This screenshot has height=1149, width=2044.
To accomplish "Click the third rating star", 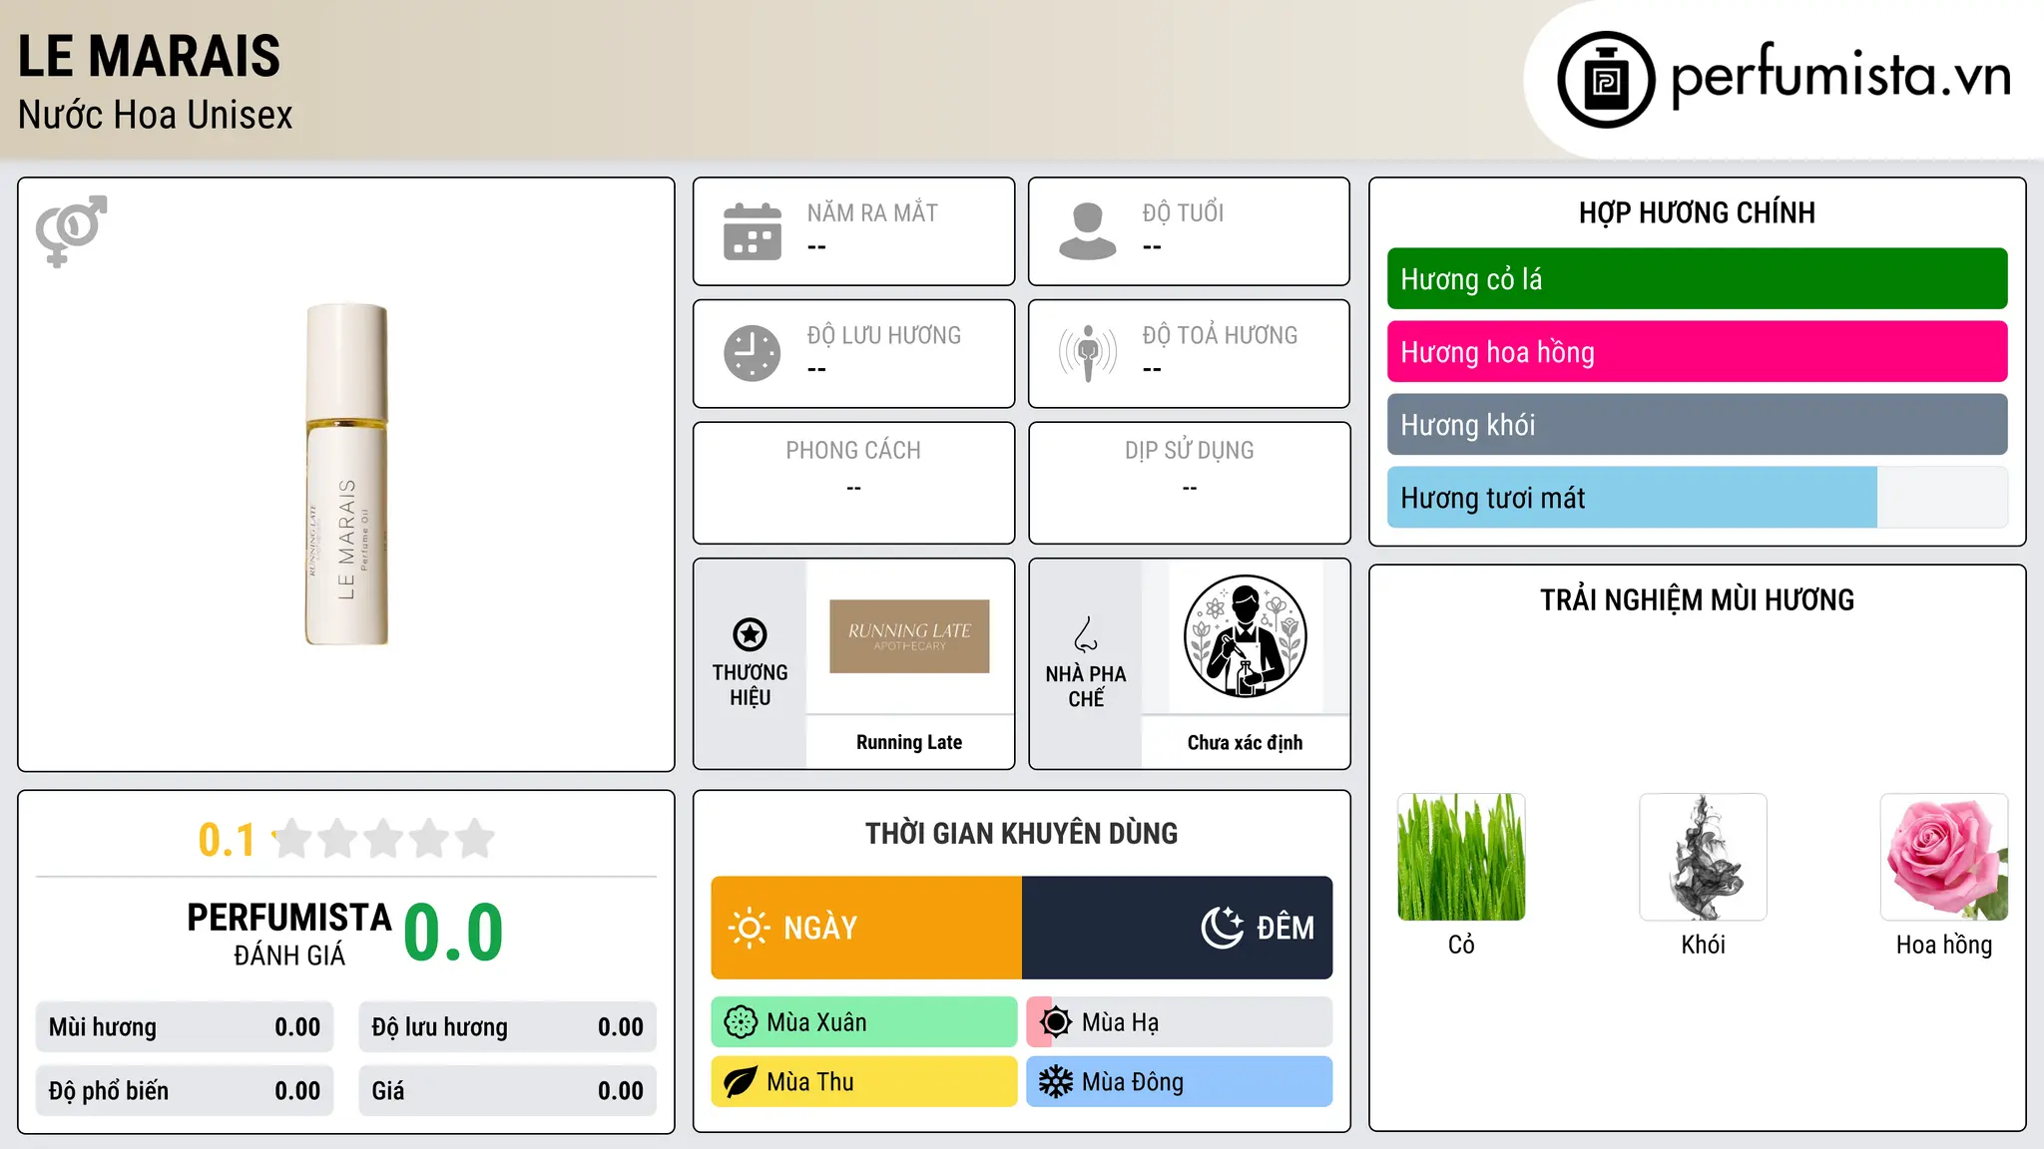I will point(384,839).
